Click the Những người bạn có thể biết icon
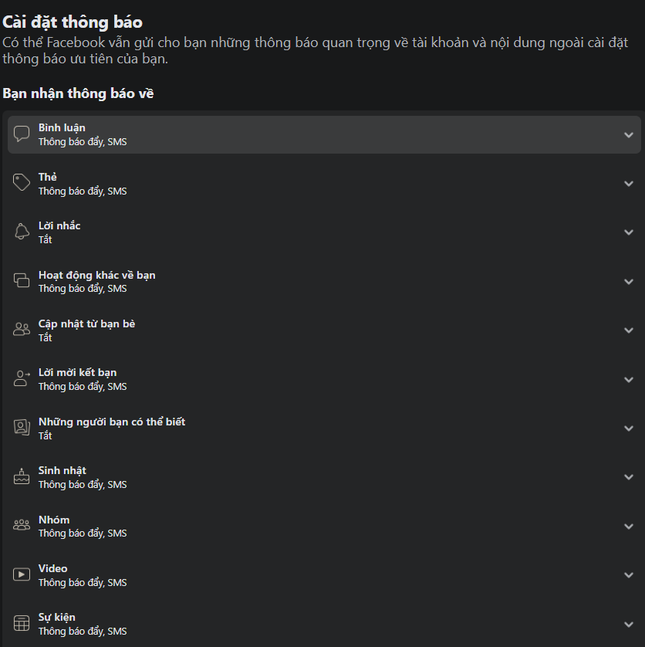Screen dimensions: 645x647 pyautogui.click(x=22, y=428)
